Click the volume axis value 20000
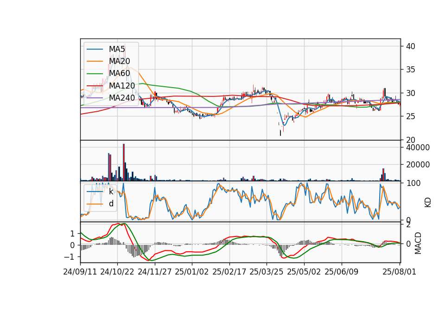 (418, 164)
